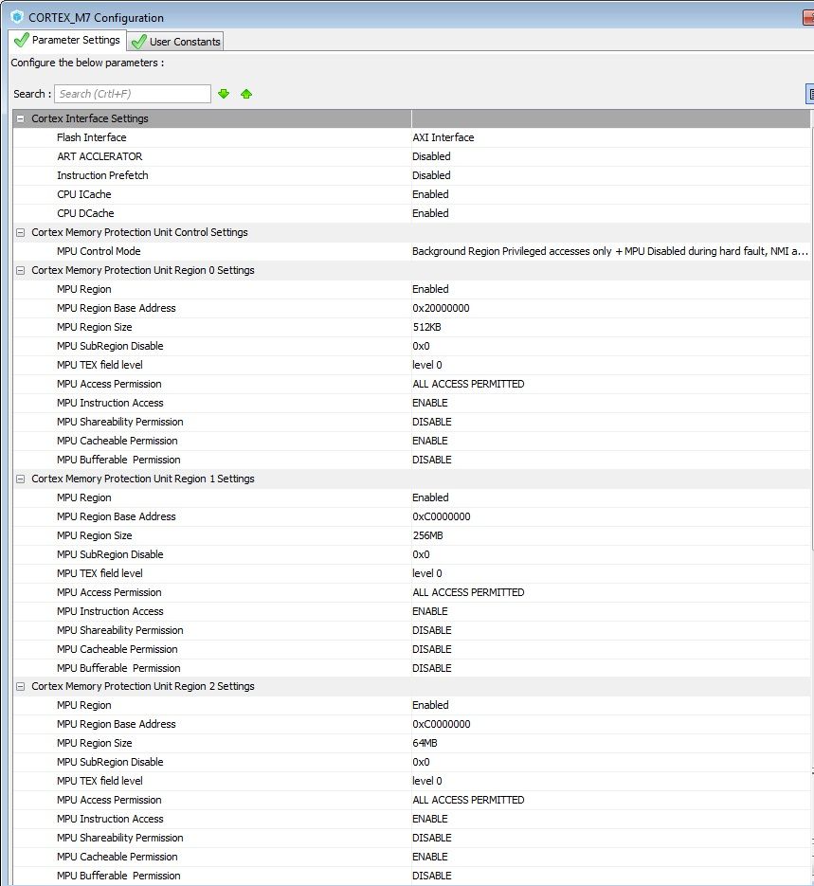Select Region 0 MPU Region Base Address label

tap(117, 308)
